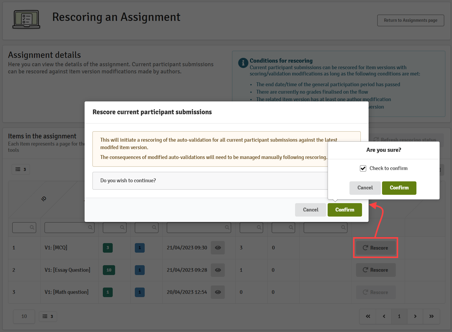
Task: Click Cancel in the Rescore submissions dialog
Action: click(x=311, y=210)
